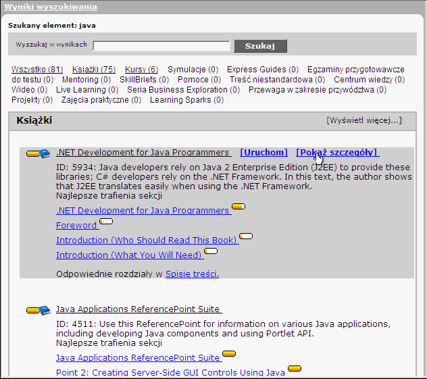Launch the book with the Uruchom link

click(263, 153)
